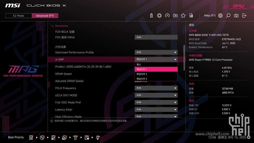Click the 内存设置 section heading
This screenshot has width=254, height=143.
60,47
